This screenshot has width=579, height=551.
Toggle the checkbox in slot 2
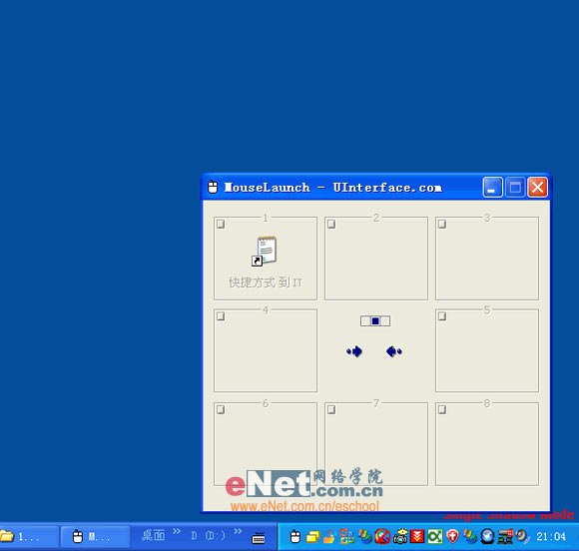pos(331,225)
